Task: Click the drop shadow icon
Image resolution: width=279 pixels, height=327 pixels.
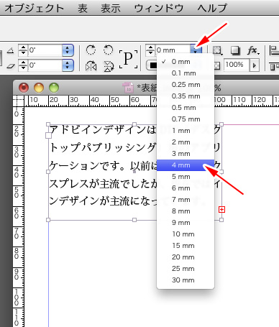Action: point(235,50)
